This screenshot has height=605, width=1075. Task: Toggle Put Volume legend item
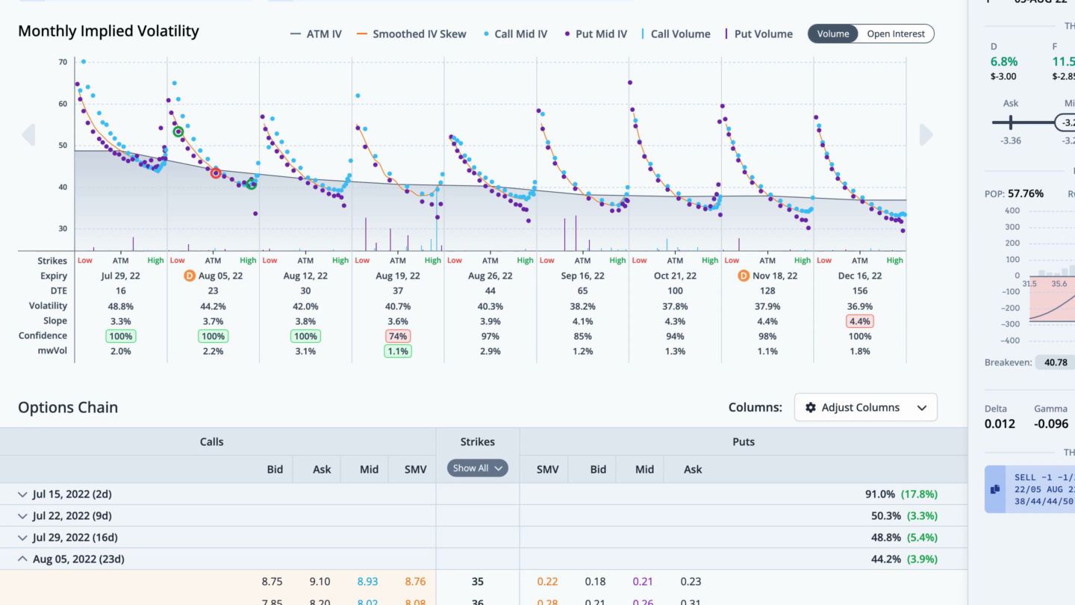(758, 34)
